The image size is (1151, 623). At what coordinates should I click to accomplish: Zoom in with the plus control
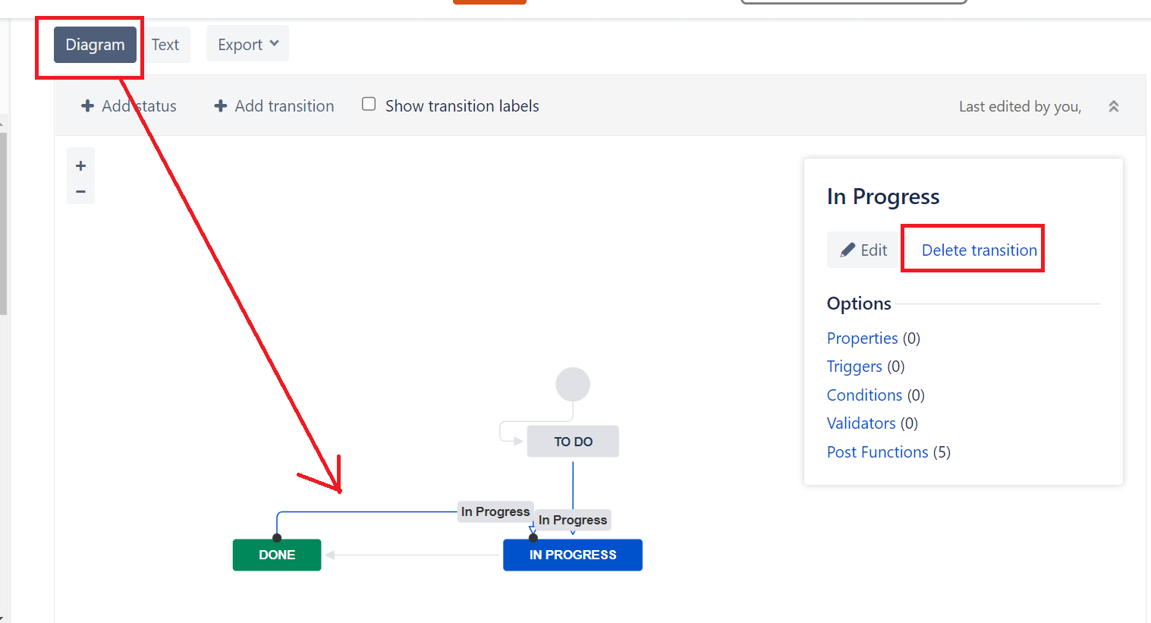(x=80, y=165)
